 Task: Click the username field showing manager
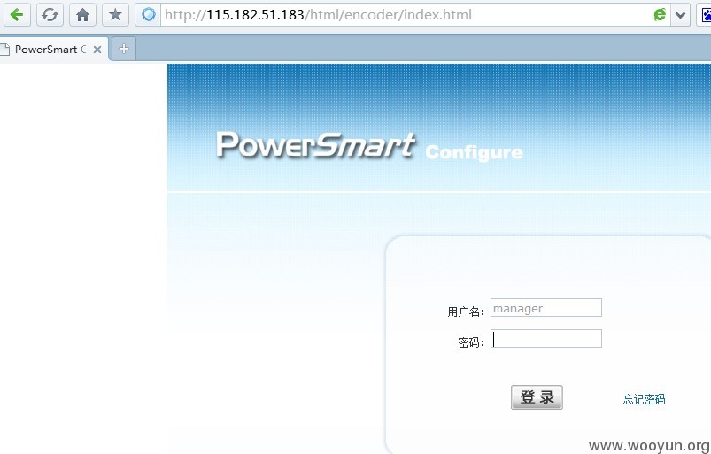tap(546, 308)
